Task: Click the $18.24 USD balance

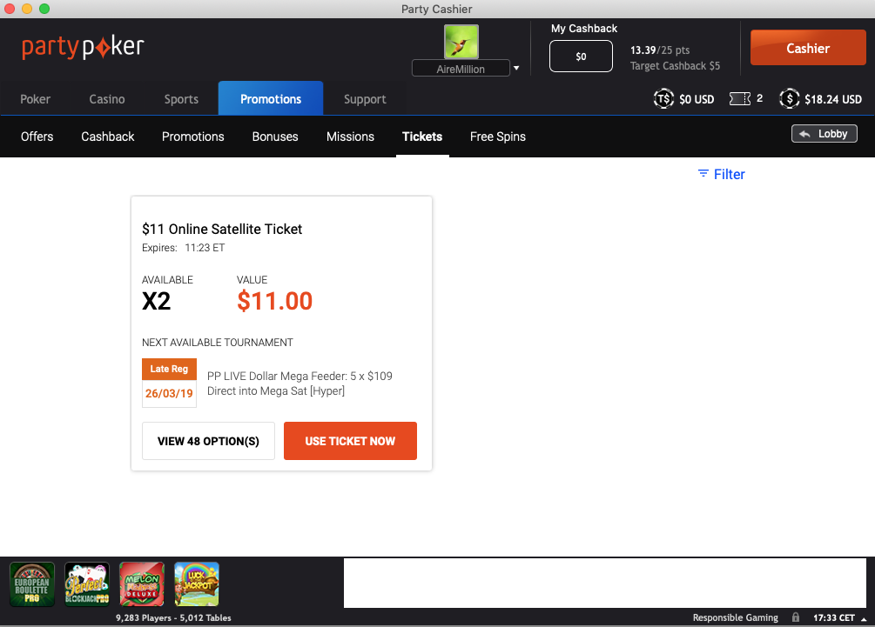Action: pos(833,99)
